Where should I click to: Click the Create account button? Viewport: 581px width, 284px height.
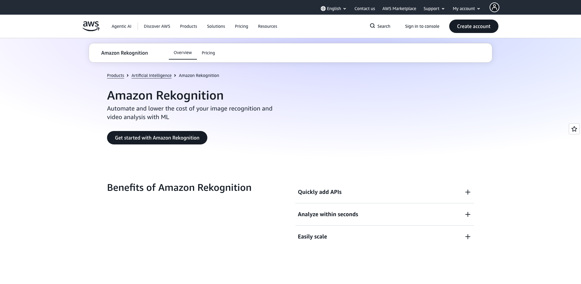coord(474,26)
